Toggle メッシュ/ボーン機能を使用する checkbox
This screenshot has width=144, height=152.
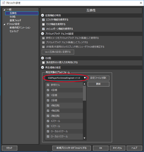[43, 29]
